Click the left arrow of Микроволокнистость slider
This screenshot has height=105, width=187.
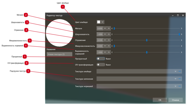coord(112,46)
